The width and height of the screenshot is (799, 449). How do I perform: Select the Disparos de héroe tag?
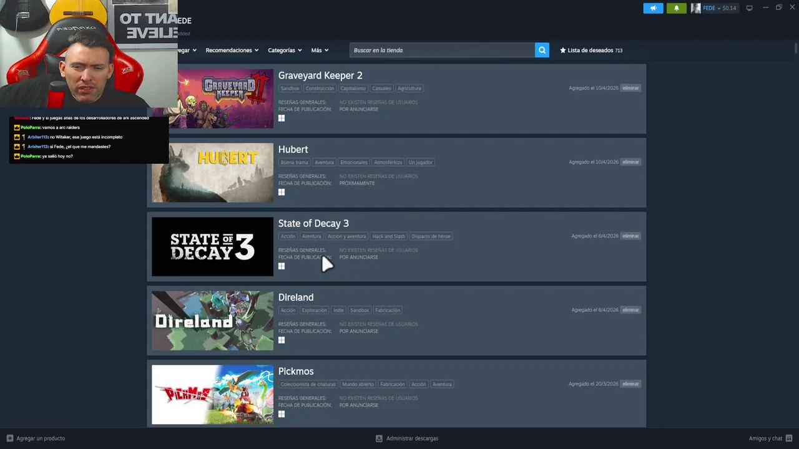click(431, 236)
